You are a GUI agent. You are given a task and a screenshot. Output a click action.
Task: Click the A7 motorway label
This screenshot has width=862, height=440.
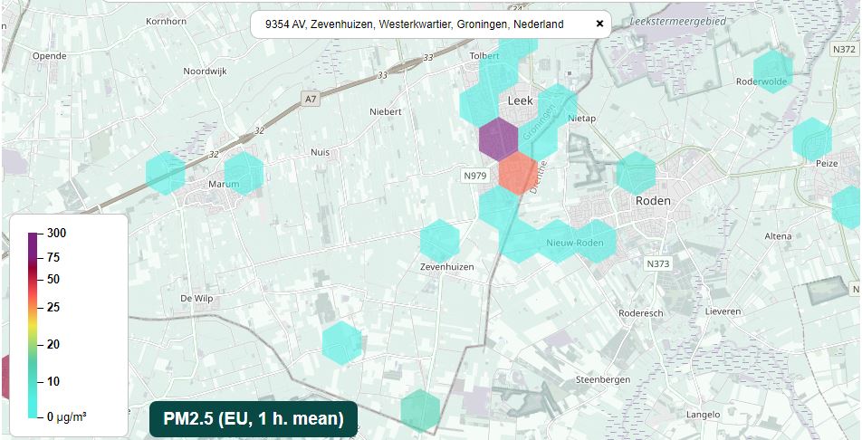tap(311, 99)
